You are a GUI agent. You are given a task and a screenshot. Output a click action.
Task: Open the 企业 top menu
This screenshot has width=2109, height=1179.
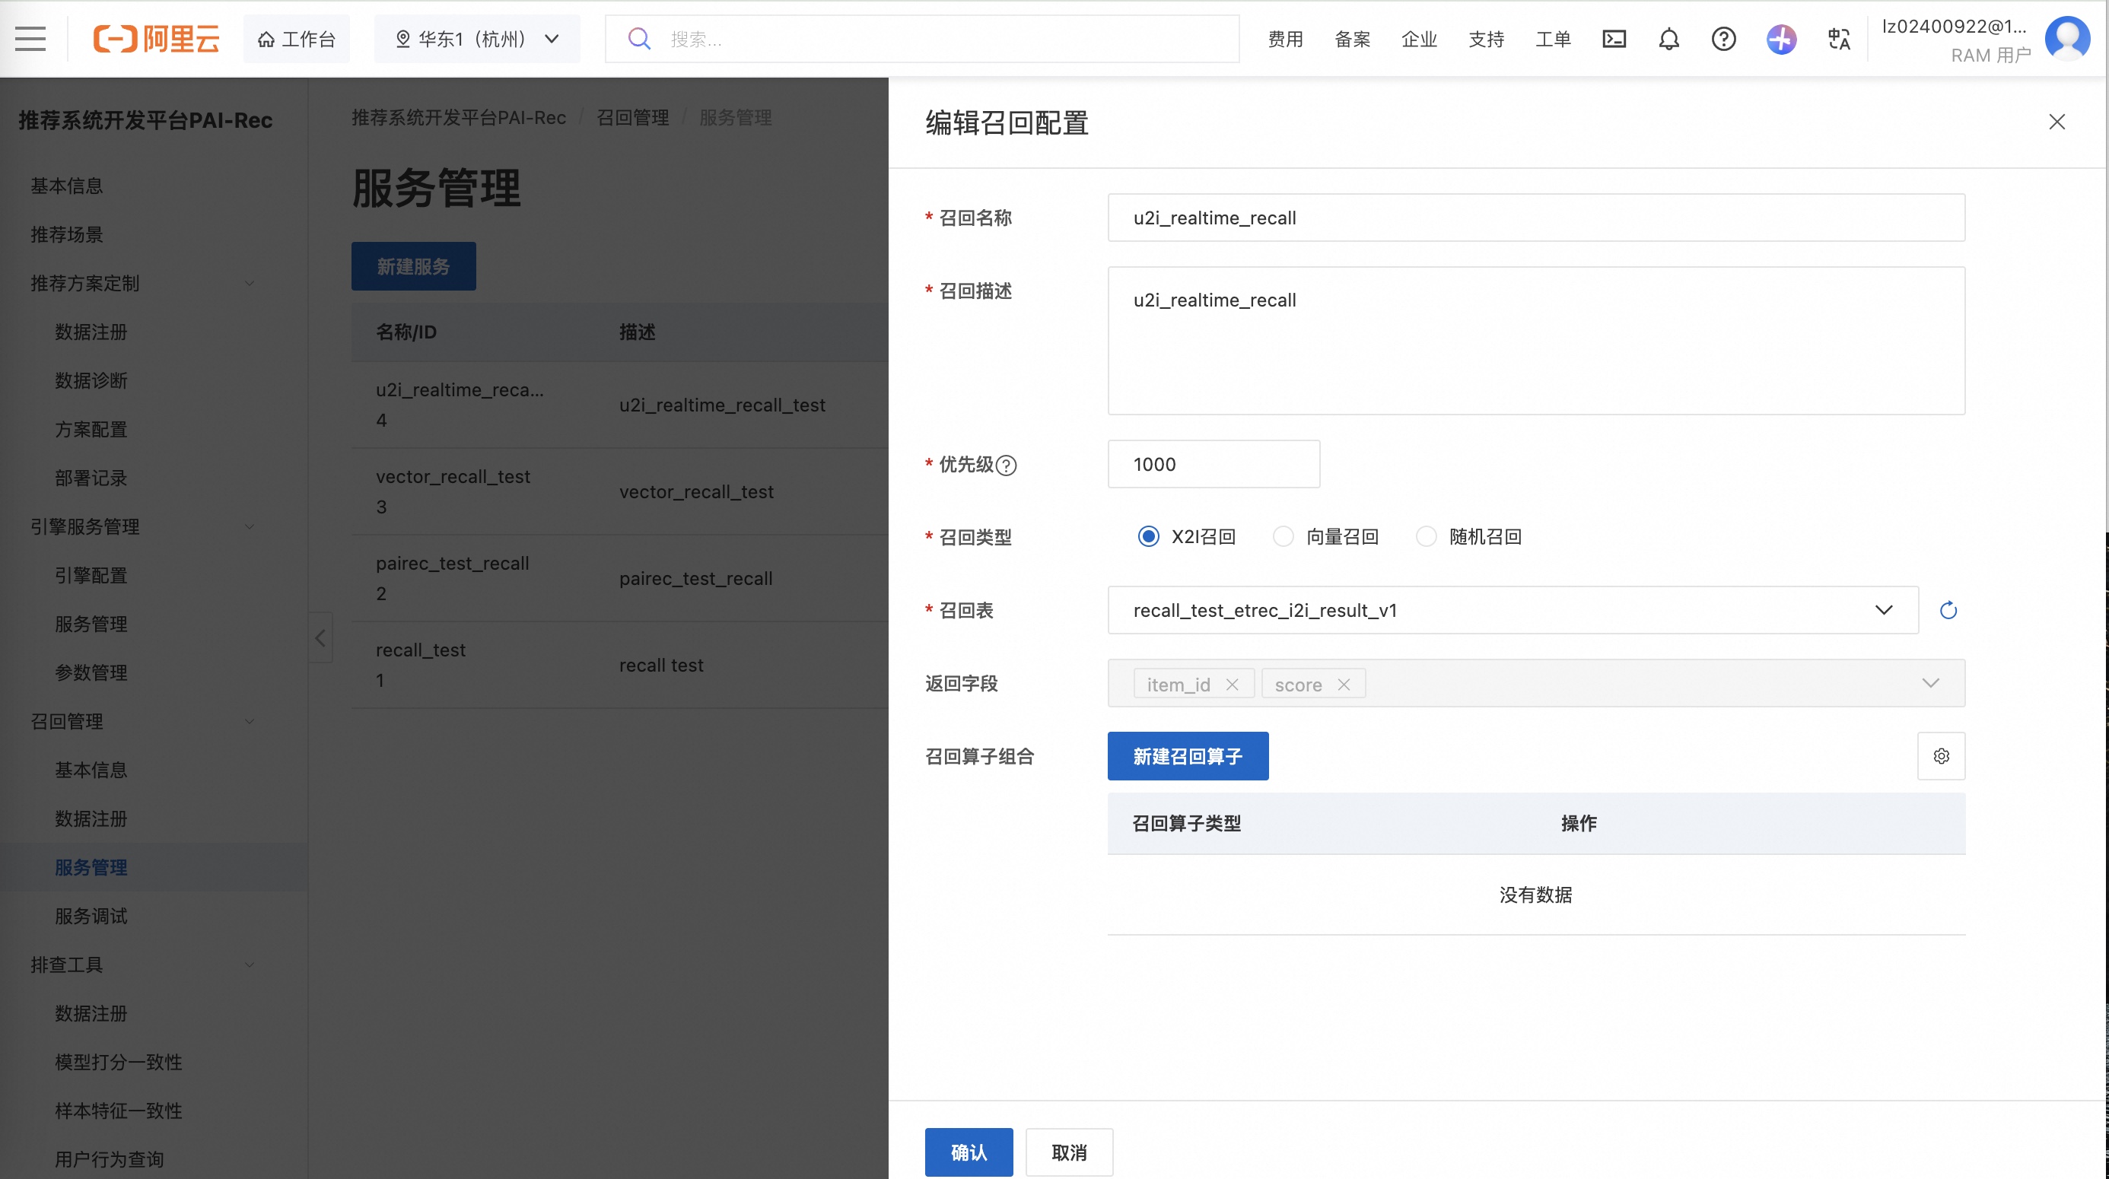coord(1419,39)
